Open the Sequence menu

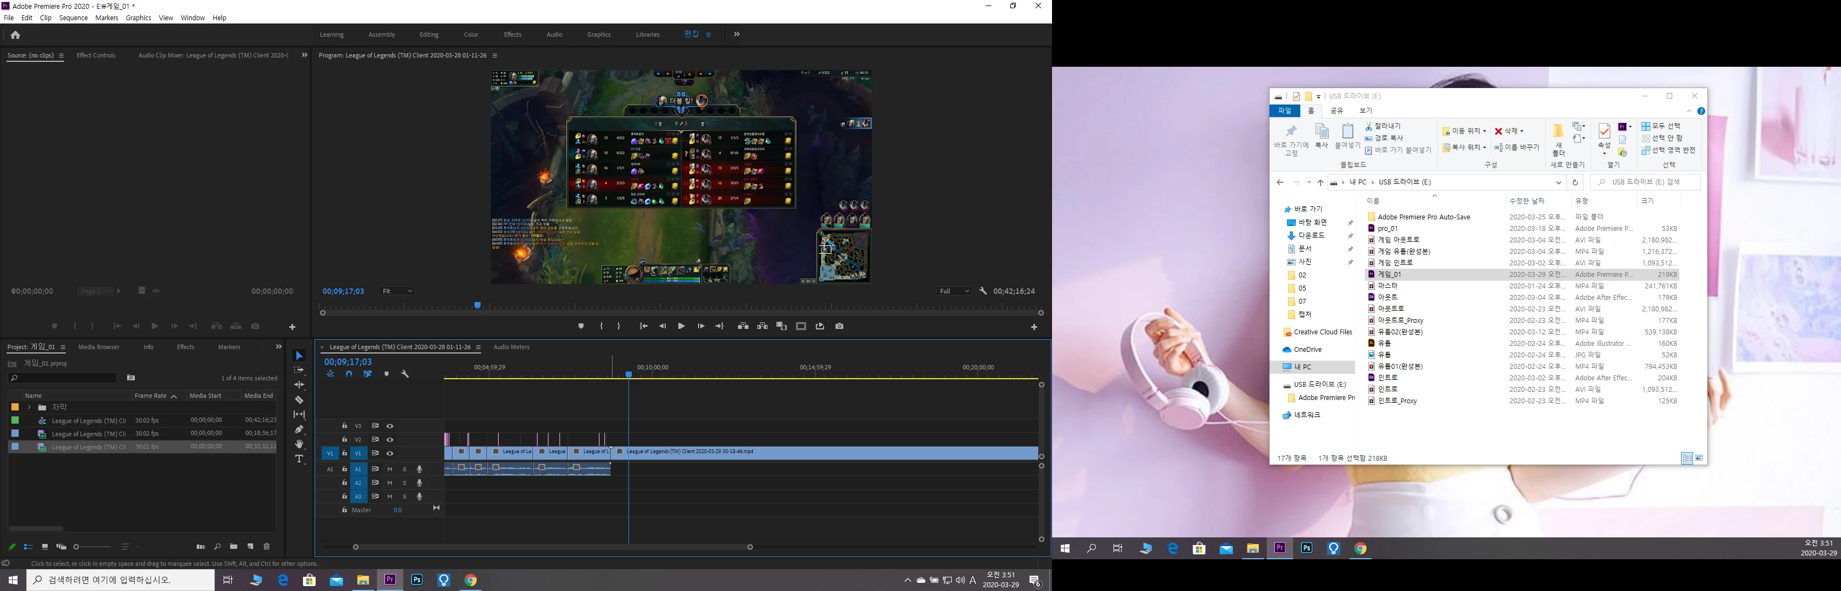pos(73,18)
